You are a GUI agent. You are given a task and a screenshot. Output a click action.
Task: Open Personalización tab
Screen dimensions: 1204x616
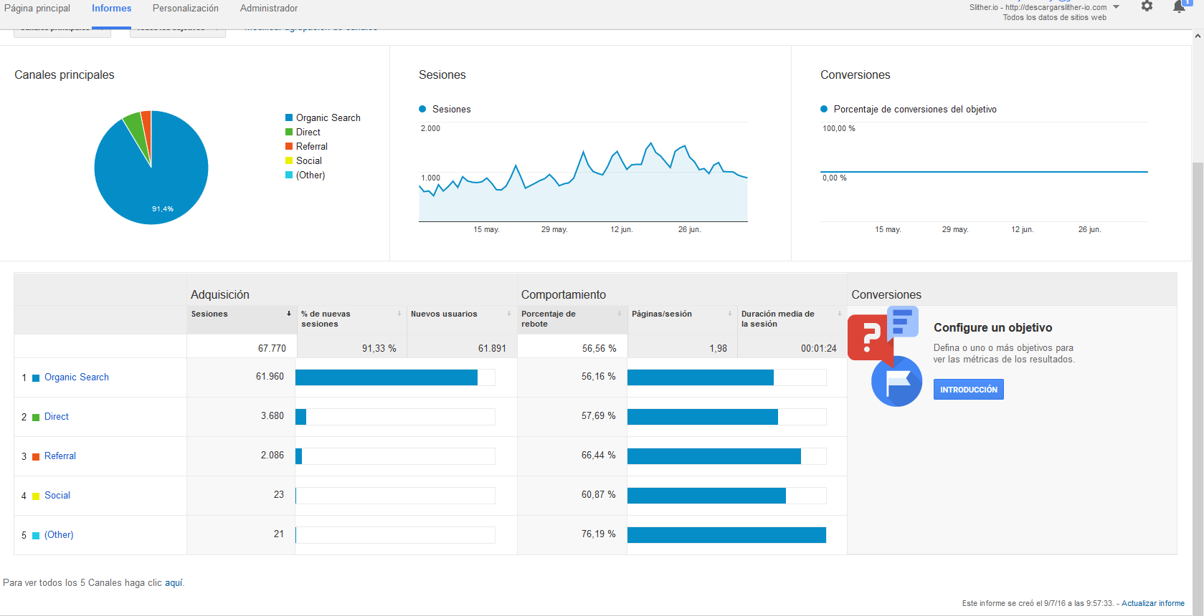[186, 9]
